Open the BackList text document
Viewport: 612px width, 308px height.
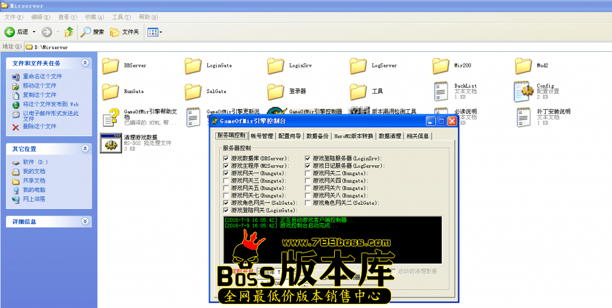(441, 91)
